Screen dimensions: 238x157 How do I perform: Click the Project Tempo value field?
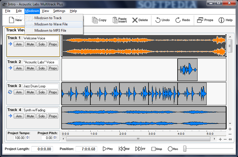[19, 138]
